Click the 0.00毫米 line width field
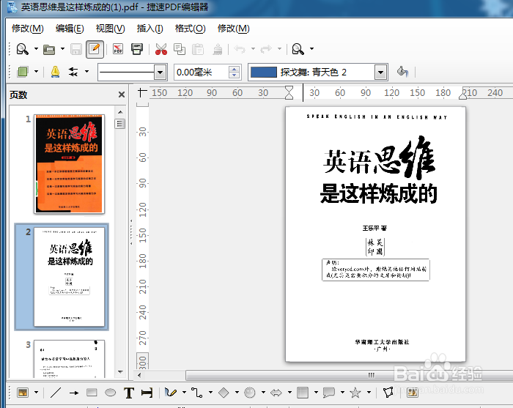The width and height of the screenshot is (513, 408). click(x=202, y=73)
